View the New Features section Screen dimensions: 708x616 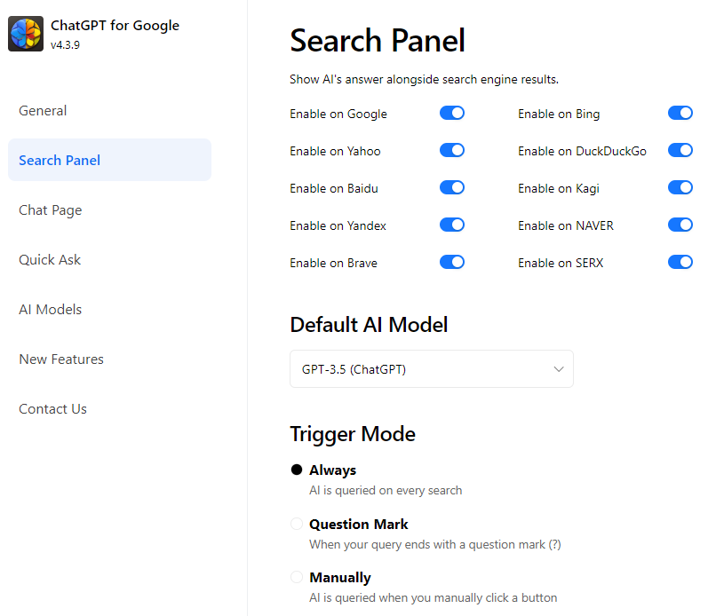point(61,359)
